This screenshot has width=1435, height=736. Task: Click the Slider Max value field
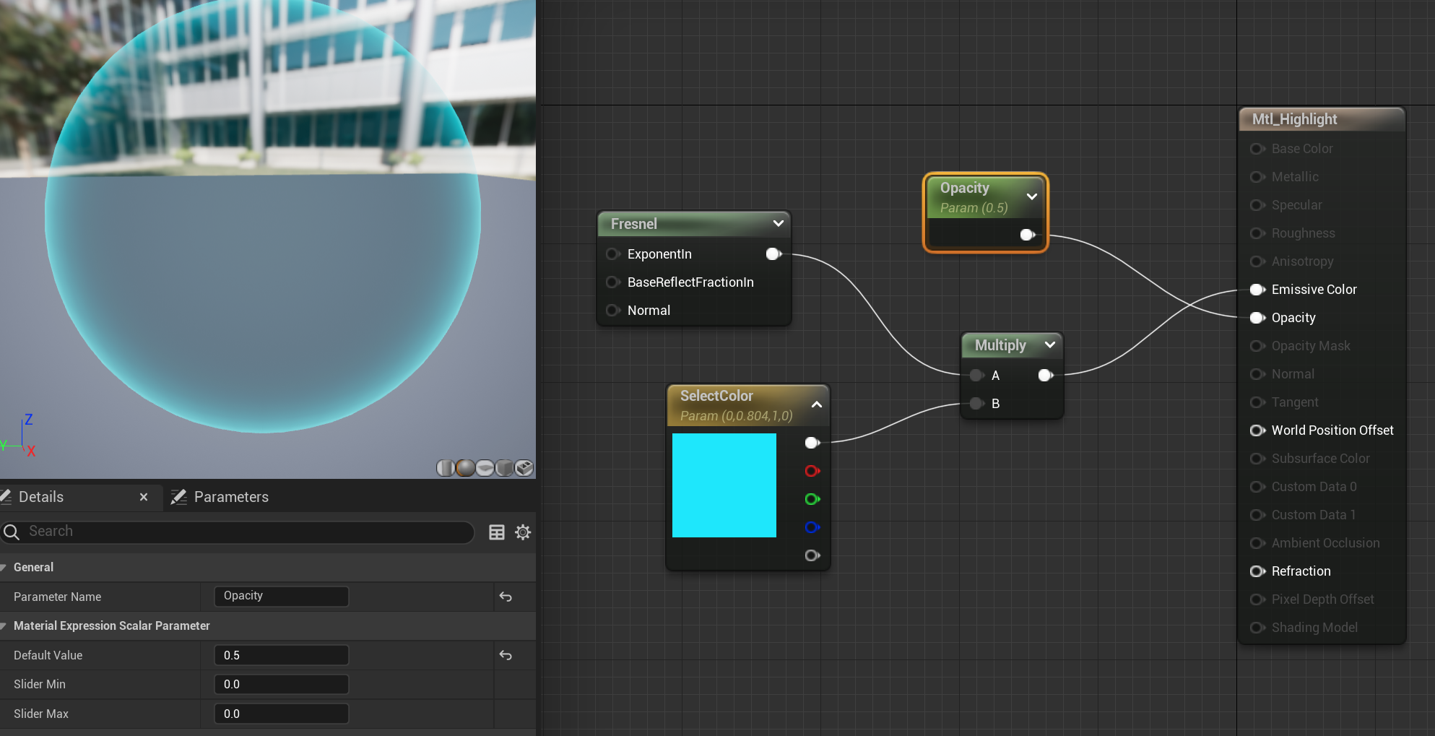click(281, 714)
